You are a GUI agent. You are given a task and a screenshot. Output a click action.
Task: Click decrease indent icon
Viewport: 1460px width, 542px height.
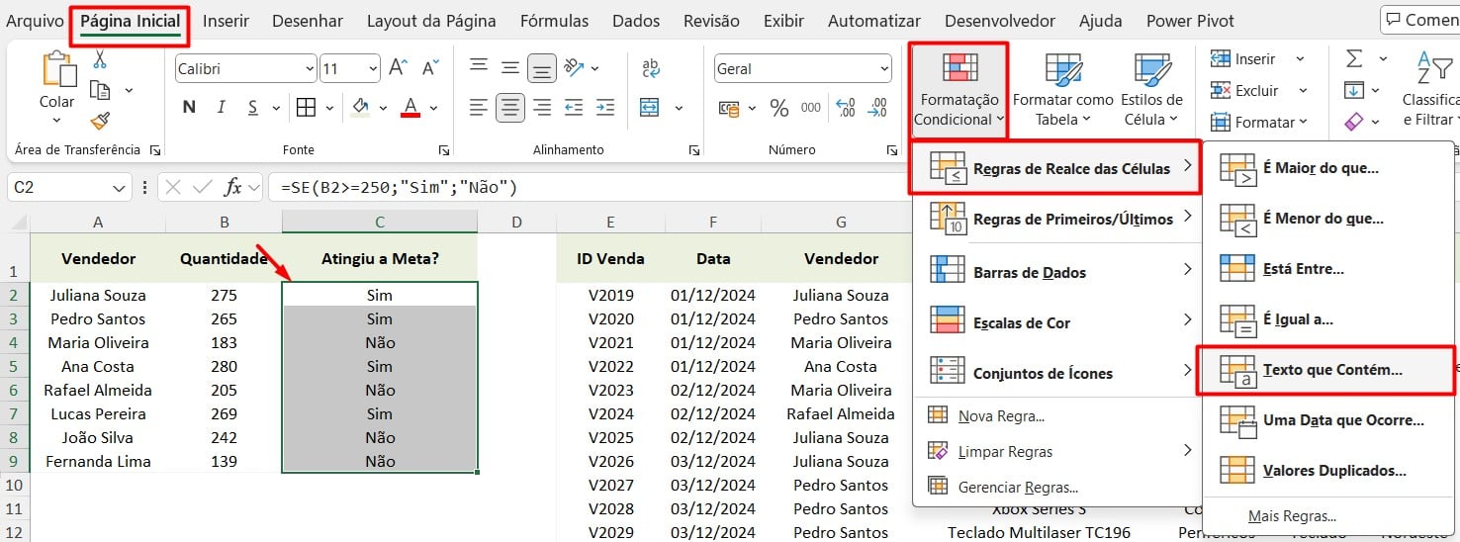point(573,107)
